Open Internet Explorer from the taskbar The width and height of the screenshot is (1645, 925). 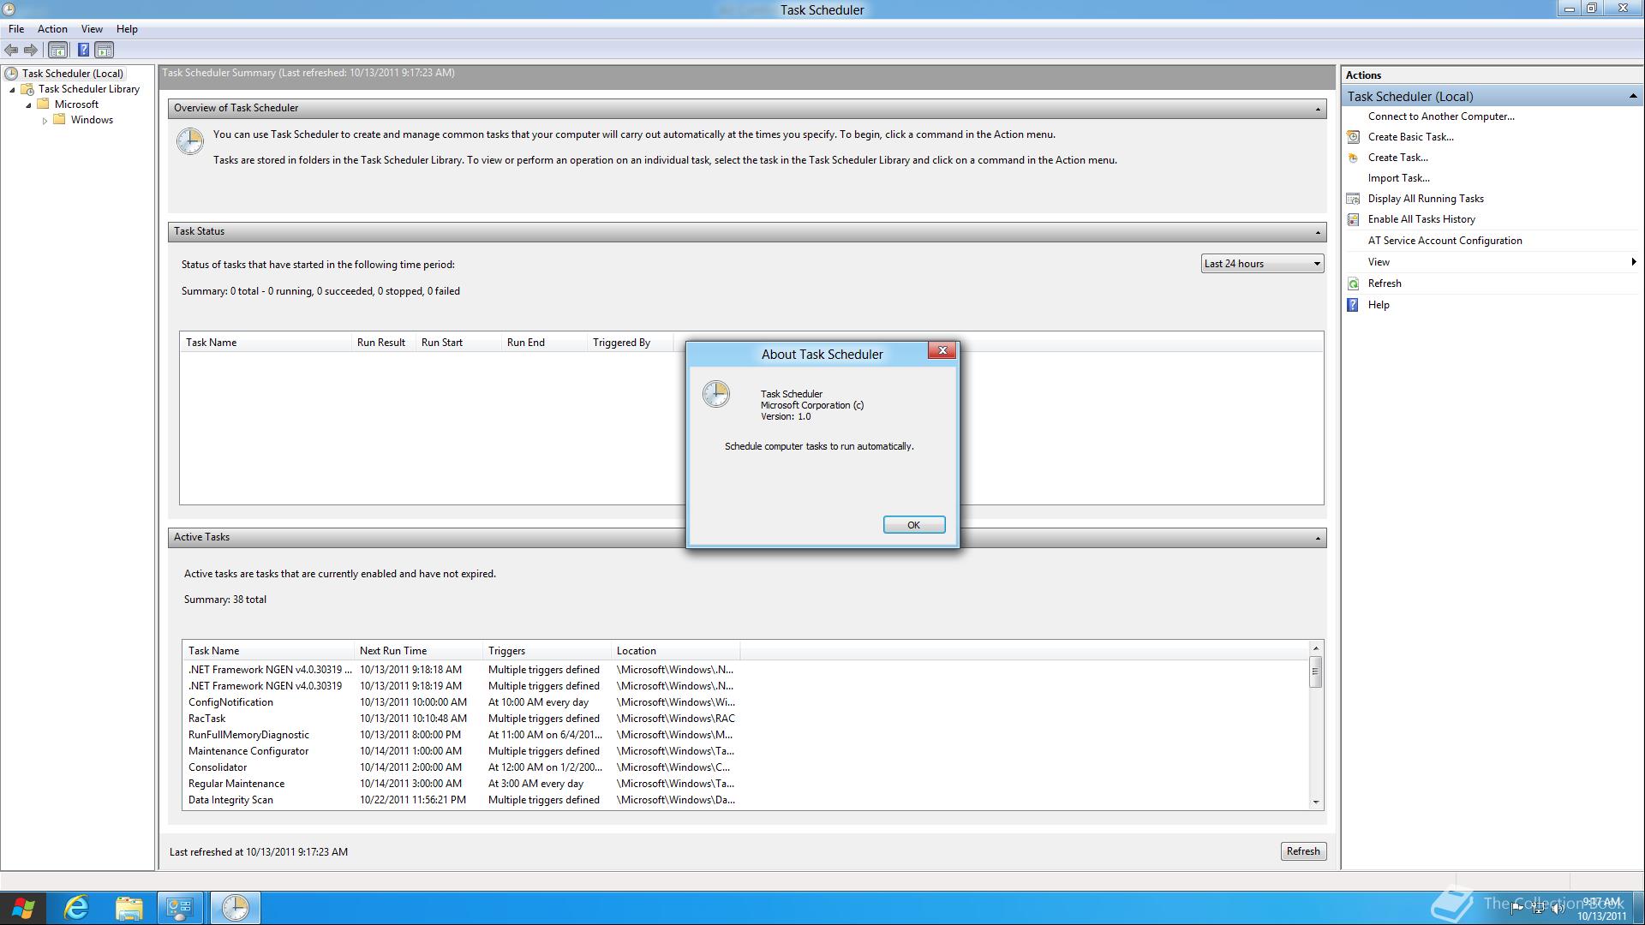point(77,908)
